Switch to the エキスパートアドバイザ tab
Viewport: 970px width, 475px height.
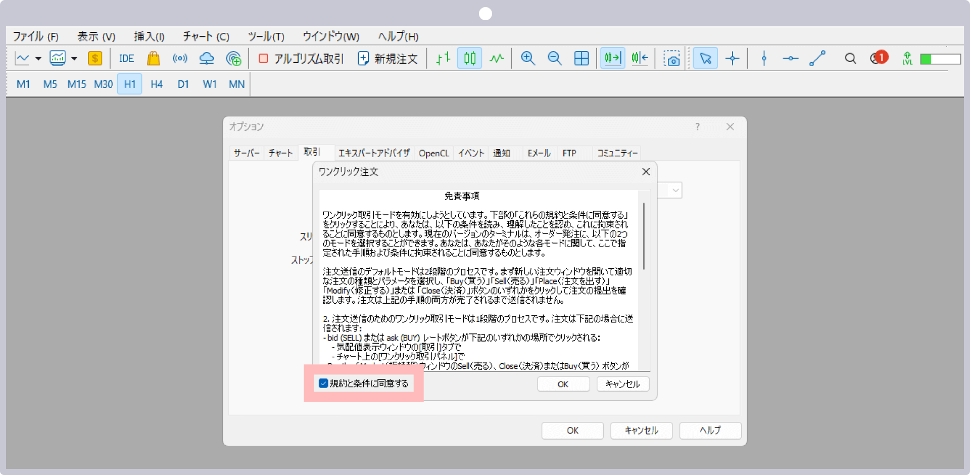click(x=374, y=153)
